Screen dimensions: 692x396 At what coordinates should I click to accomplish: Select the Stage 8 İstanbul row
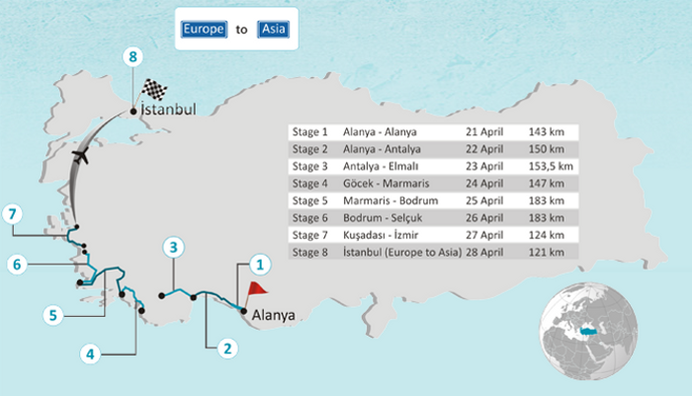pyautogui.click(x=433, y=253)
